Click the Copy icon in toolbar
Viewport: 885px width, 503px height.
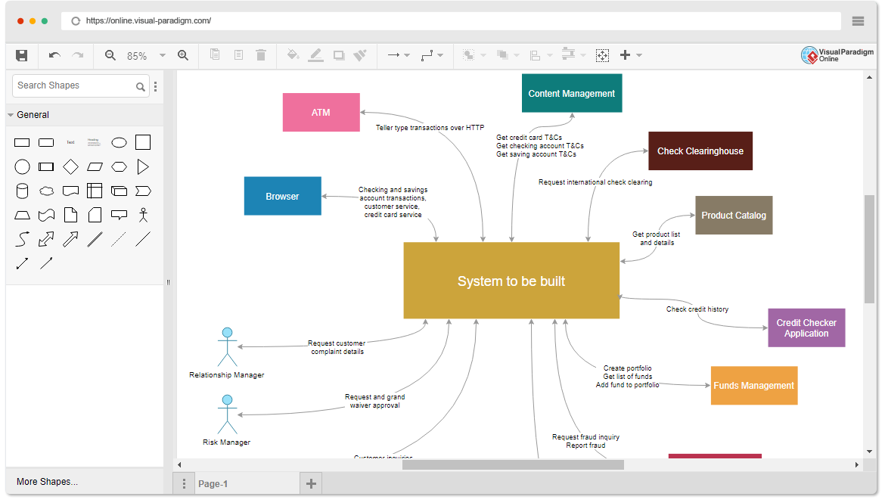click(x=215, y=54)
